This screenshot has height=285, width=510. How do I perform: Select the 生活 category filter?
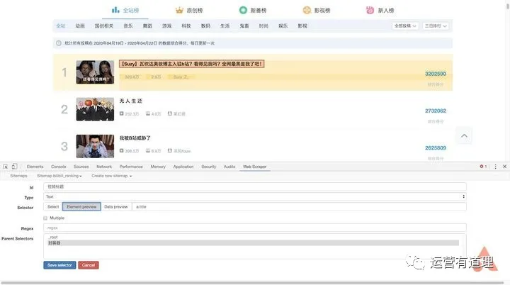click(x=225, y=26)
